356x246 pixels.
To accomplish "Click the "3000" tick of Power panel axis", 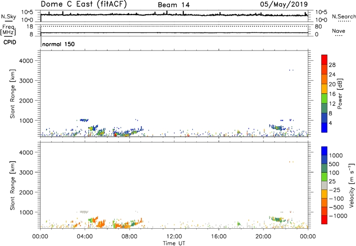I will tap(26, 81).
